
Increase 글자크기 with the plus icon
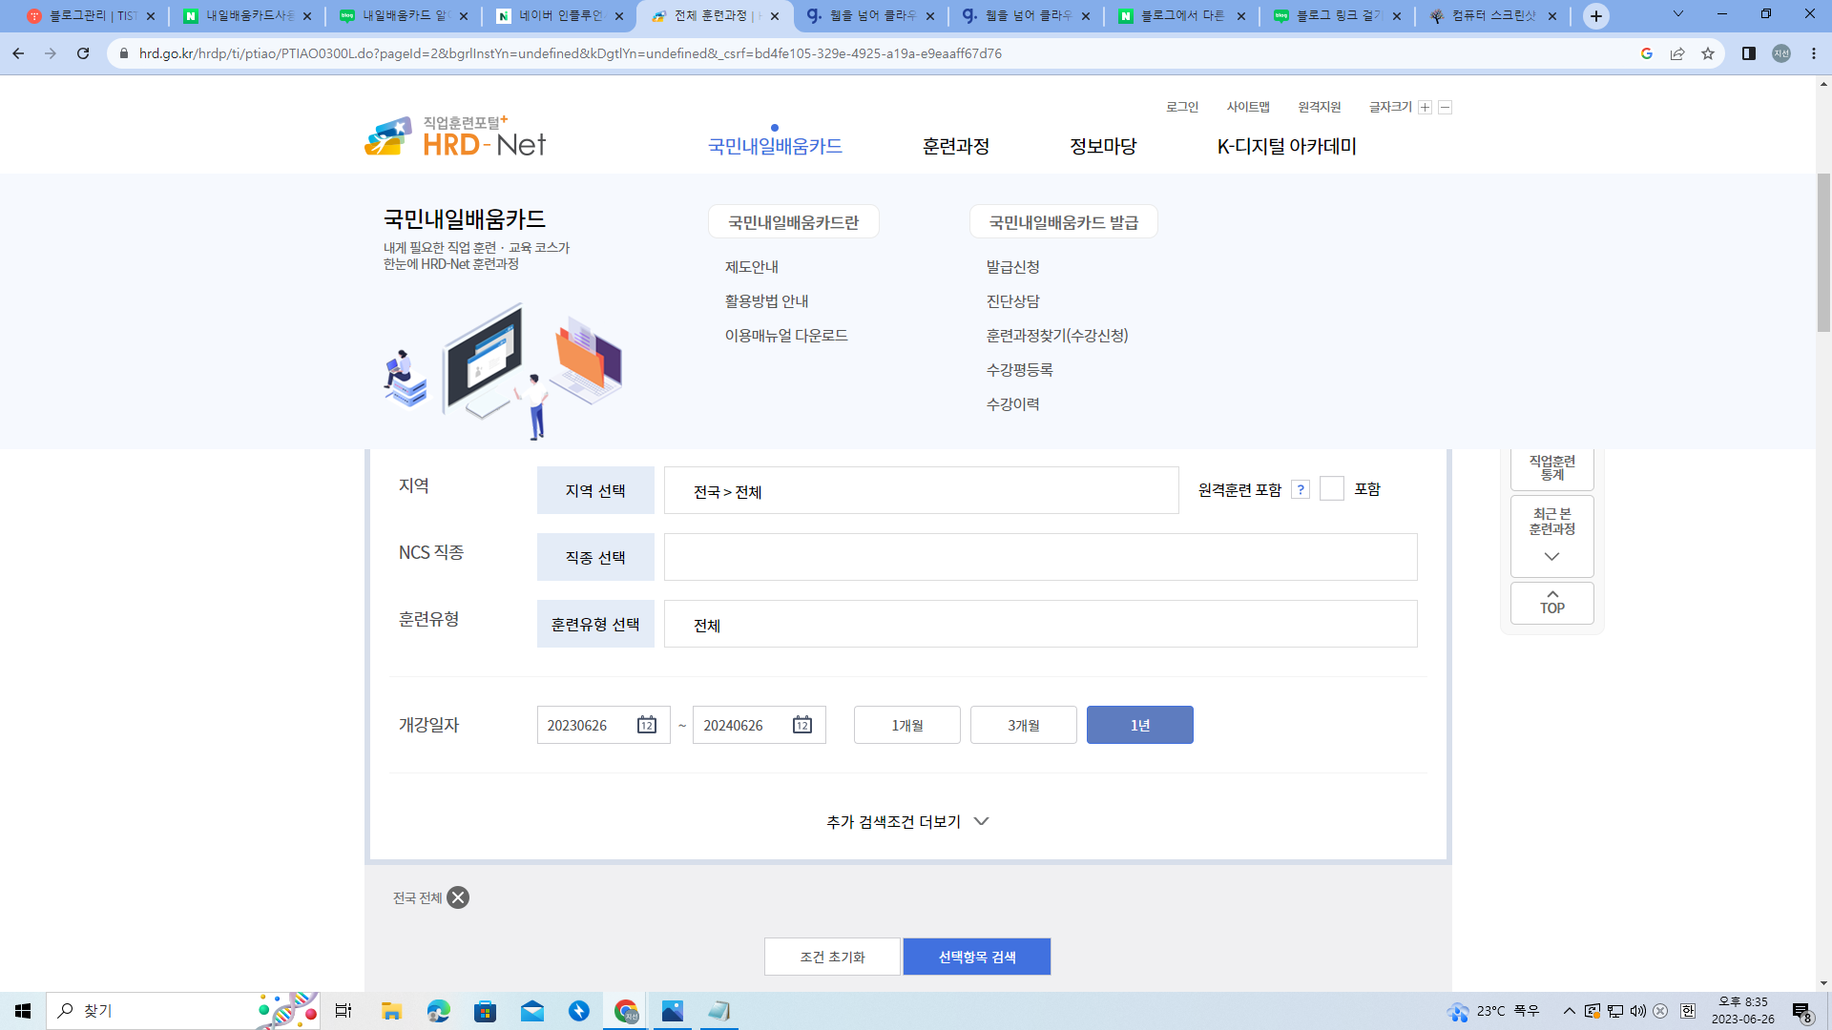pyautogui.click(x=1425, y=107)
